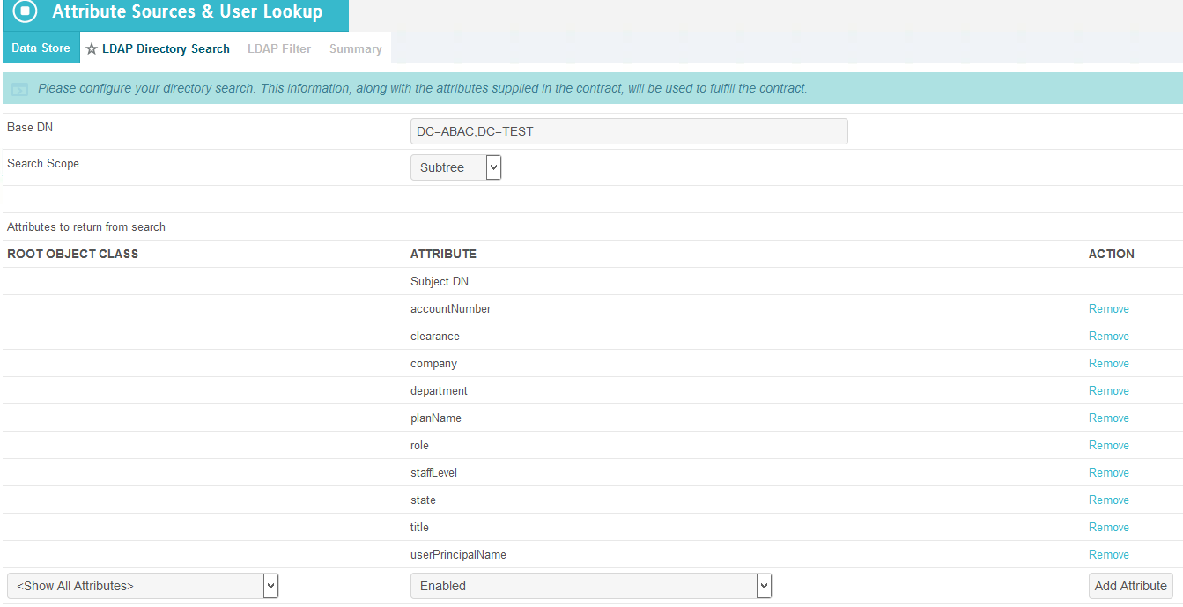This screenshot has width=1183, height=607.
Task: Click the Base DN input field
Action: (629, 131)
